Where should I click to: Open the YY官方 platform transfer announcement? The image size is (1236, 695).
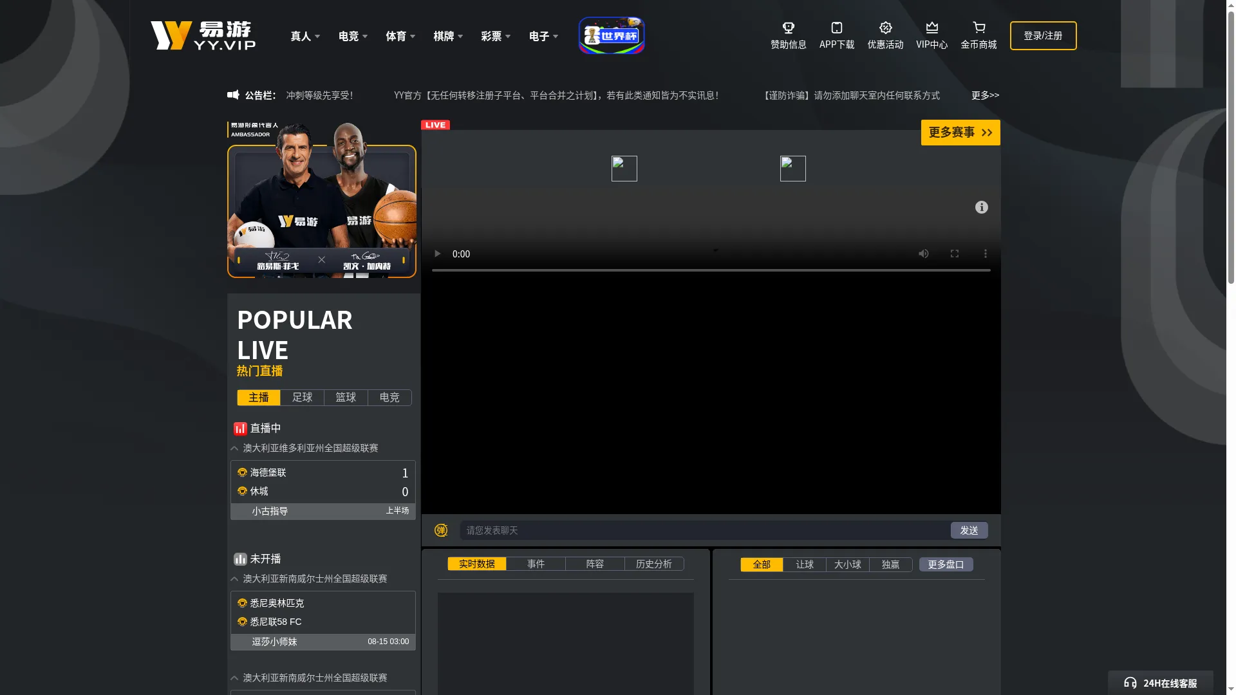[x=556, y=95]
